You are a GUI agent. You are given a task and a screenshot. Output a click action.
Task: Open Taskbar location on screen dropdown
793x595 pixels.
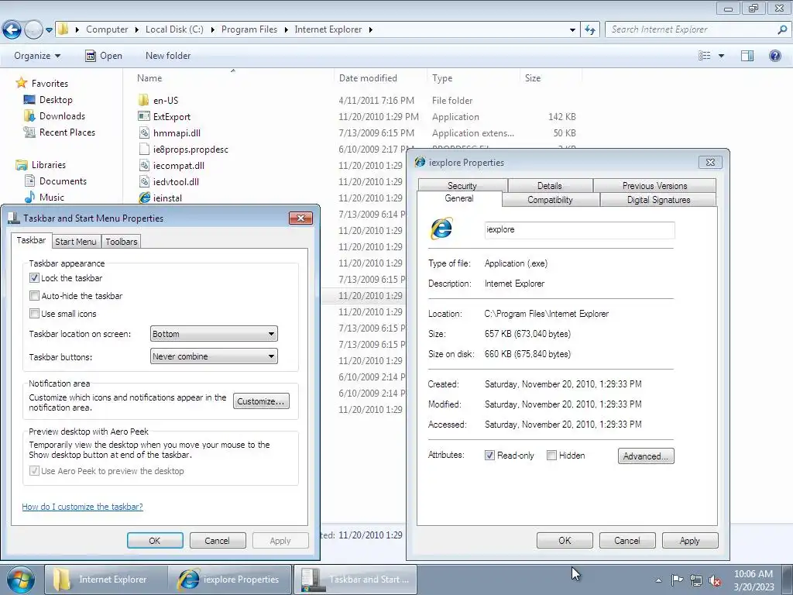pyautogui.click(x=214, y=334)
